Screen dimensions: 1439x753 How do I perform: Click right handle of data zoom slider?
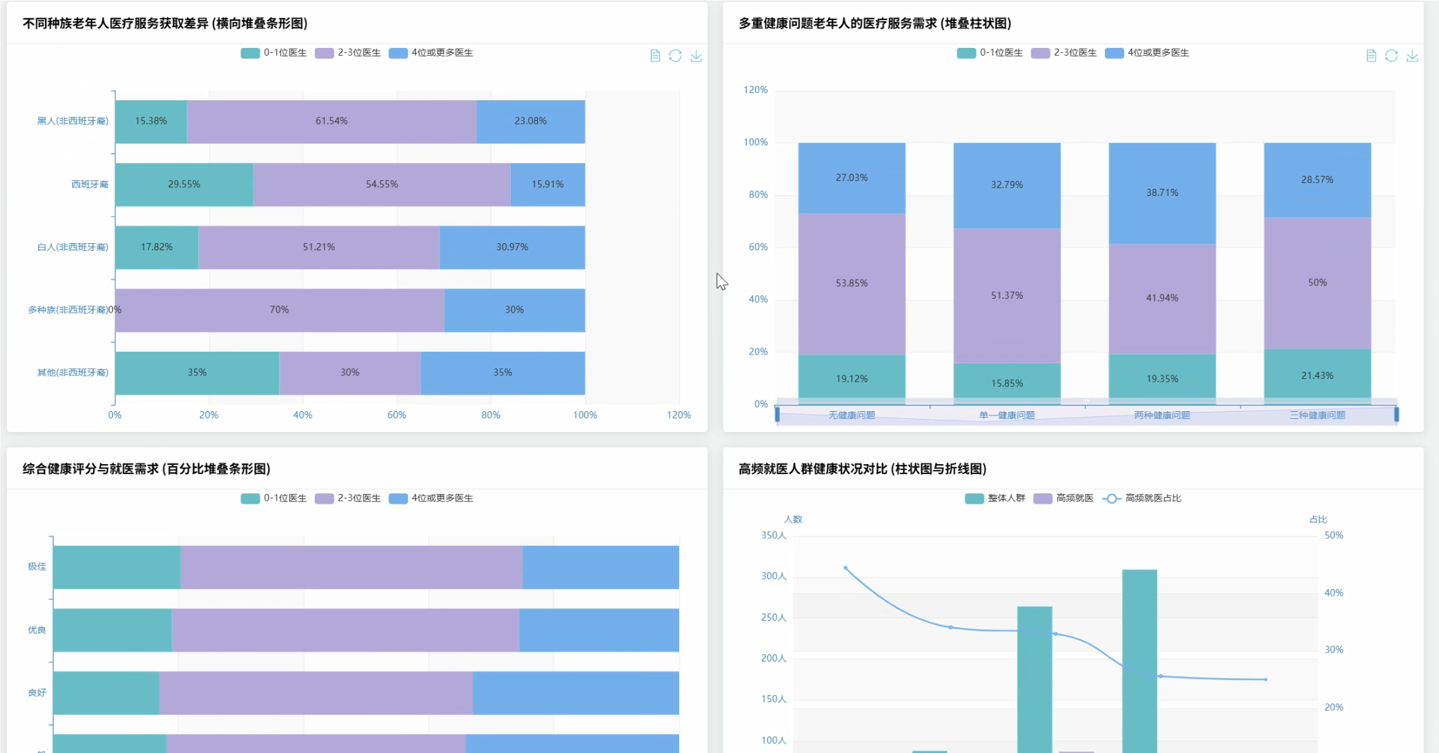pyautogui.click(x=1397, y=414)
